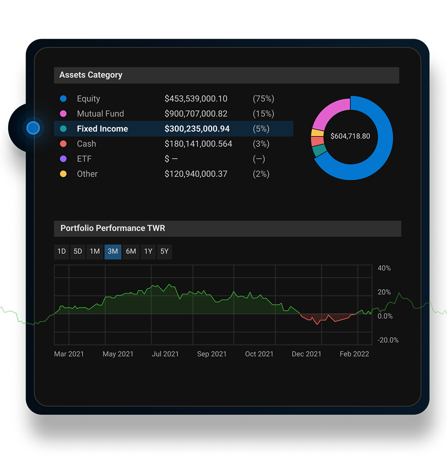This screenshot has height=473, width=447.
Task: Click the blue Equity legend dot
Action: (64, 98)
